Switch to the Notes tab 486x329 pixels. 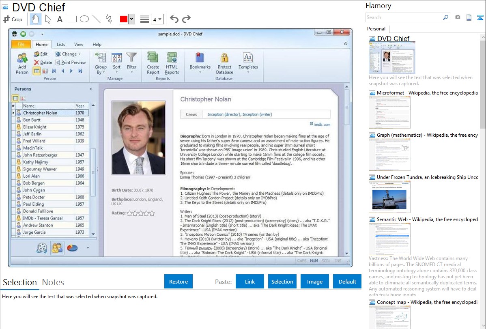pos(53,282)
